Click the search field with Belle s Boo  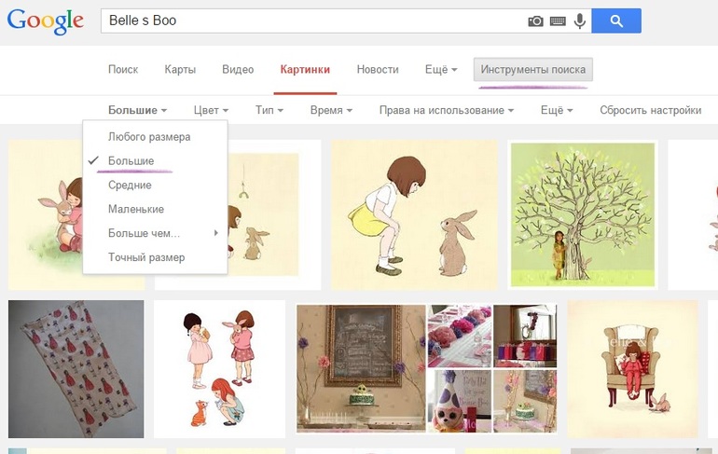point(312,21)
